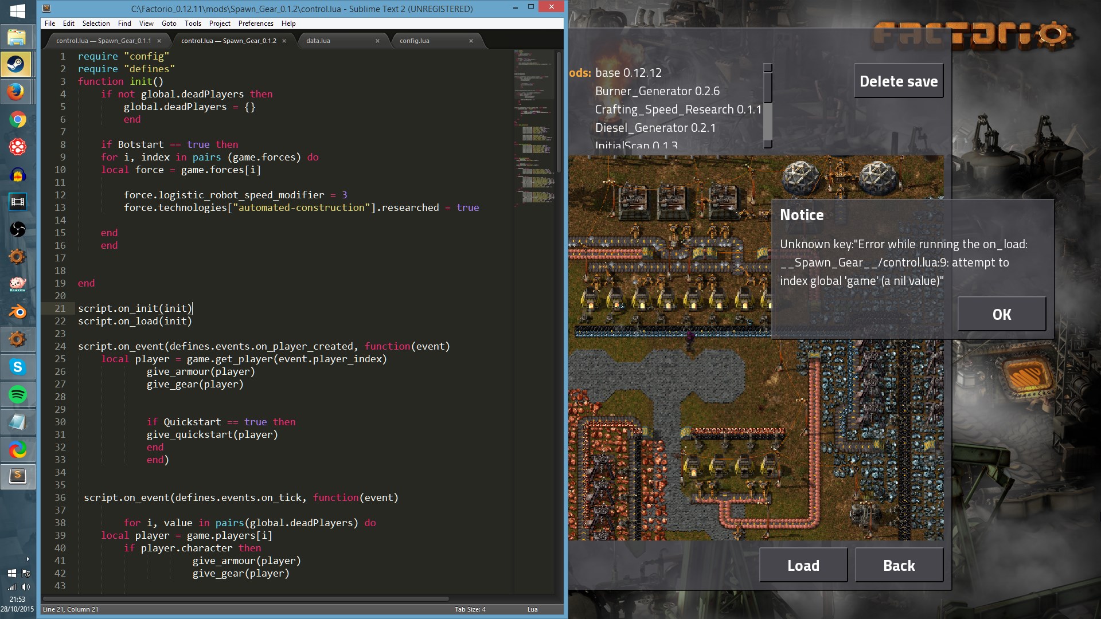Screen dimensions: 1101x619
Task: Open File Explorer from the taskbar
Action: tap(17, 37)
